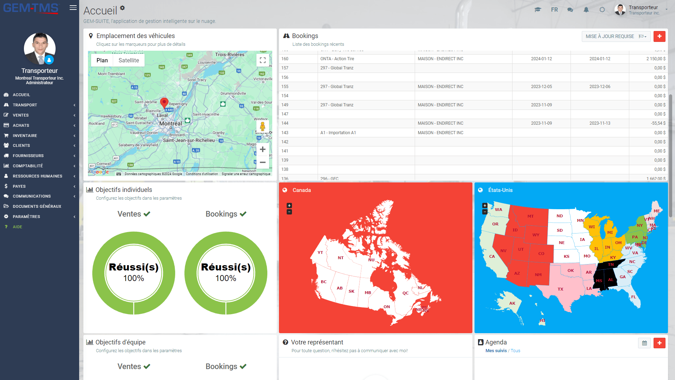675x380 pixels.
Task: Open the Agenda calendar icon
Action: 644,343
